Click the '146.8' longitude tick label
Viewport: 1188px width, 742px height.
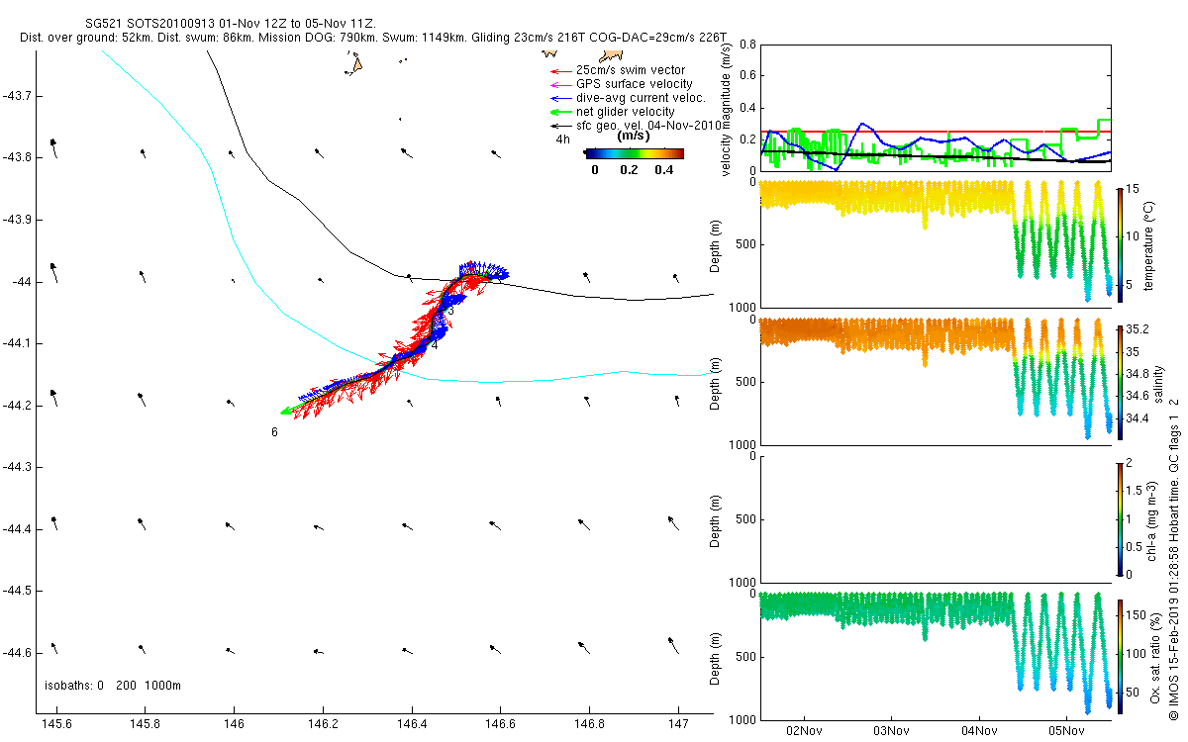tap(590, 725)
